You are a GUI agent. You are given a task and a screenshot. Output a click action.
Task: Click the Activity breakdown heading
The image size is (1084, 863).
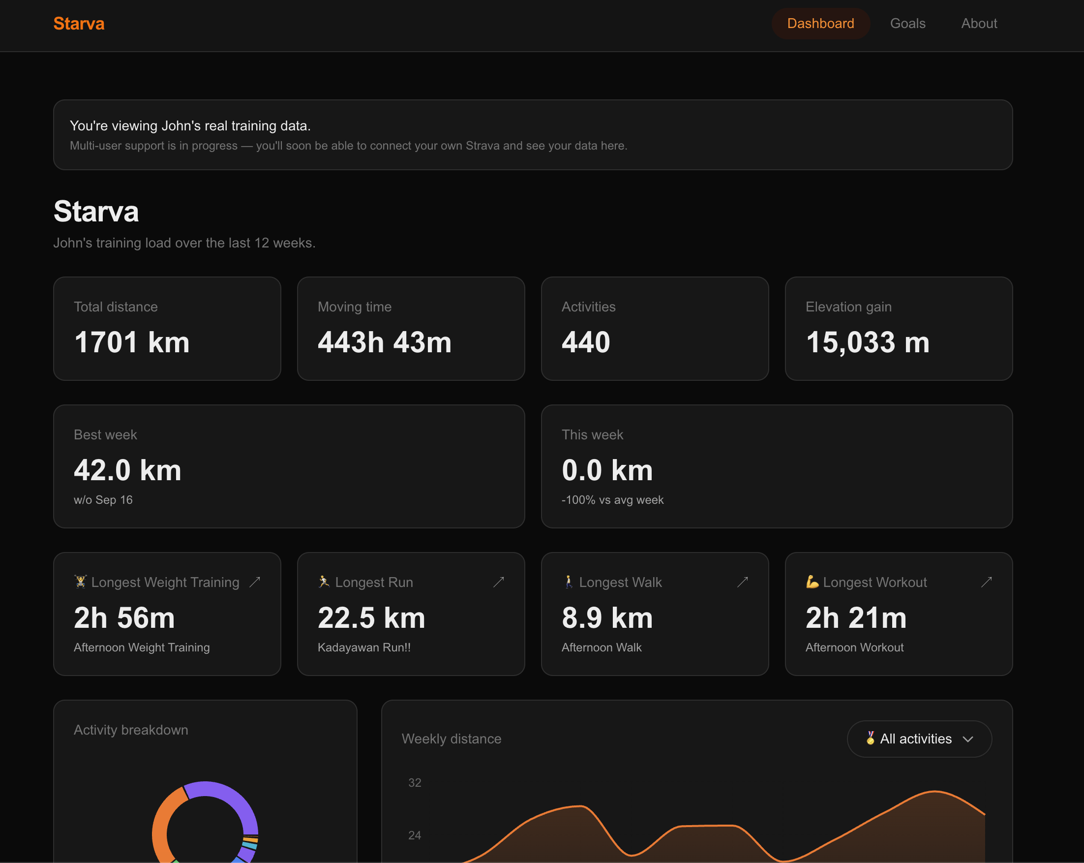[x=131, y=730]
